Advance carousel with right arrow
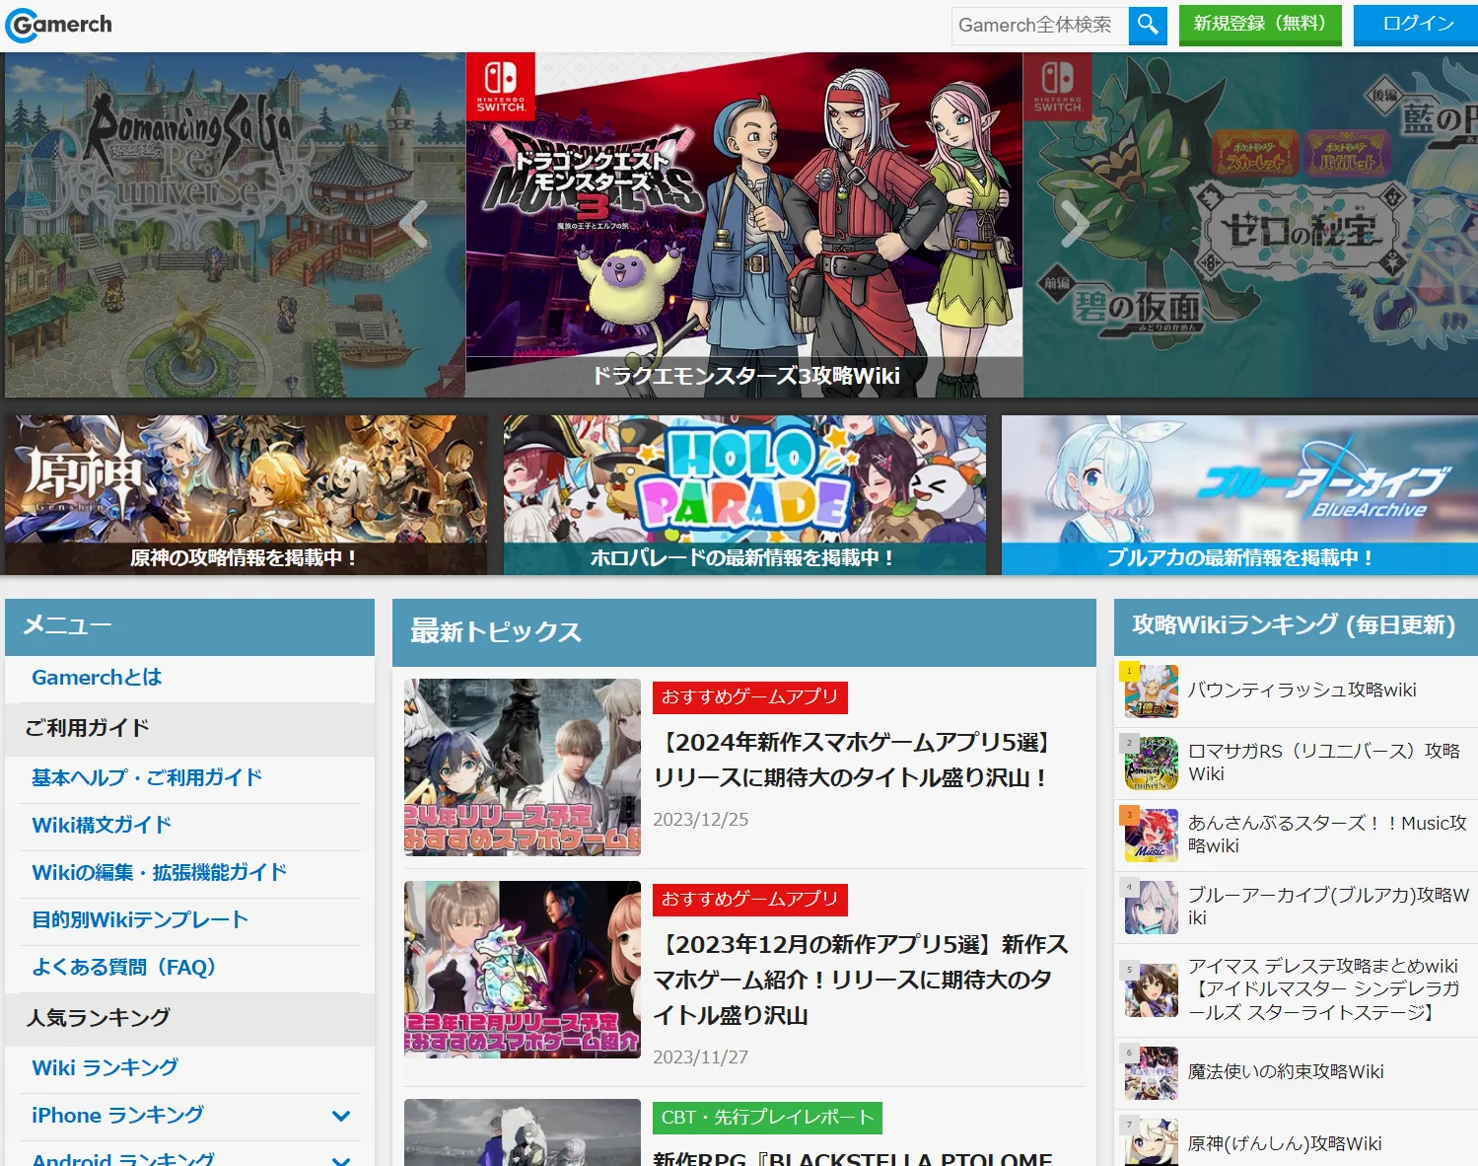Viewport: 1478px width, 1166px height. click(1074, 225)
